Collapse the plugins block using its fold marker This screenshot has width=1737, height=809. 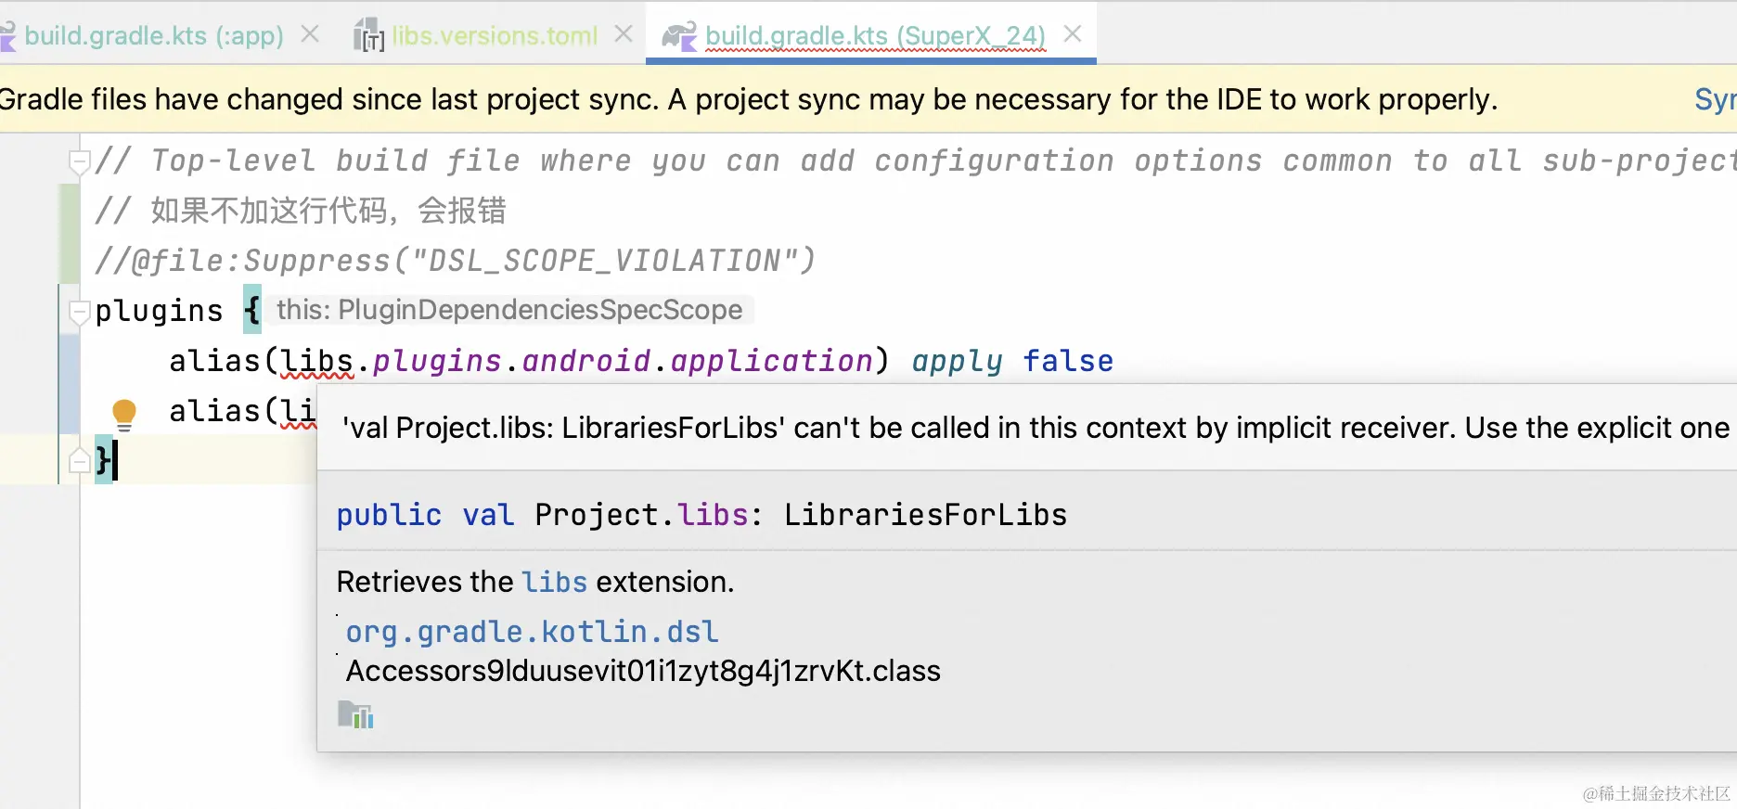click(x=80, y=311)
